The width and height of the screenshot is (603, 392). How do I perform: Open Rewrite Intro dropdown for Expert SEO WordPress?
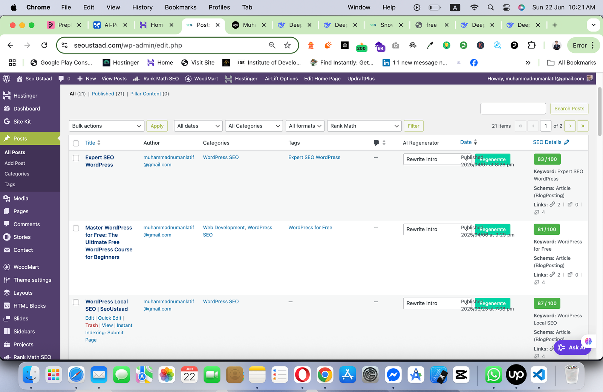(437, 159)
